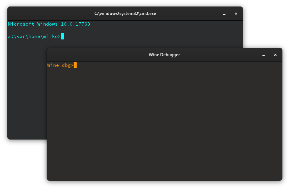This screenshot has height=189, width=291.
Task: Click the cyan cursor block in cmd.exe
Action: coord(62,37)
